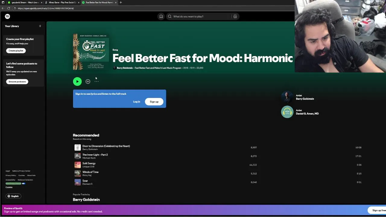Open the Your Library heading
Viewport: 386px width, 217px height.
coord(12,26)
